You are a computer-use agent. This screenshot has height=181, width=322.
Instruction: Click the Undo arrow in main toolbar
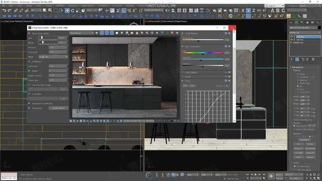coord(4,10)
